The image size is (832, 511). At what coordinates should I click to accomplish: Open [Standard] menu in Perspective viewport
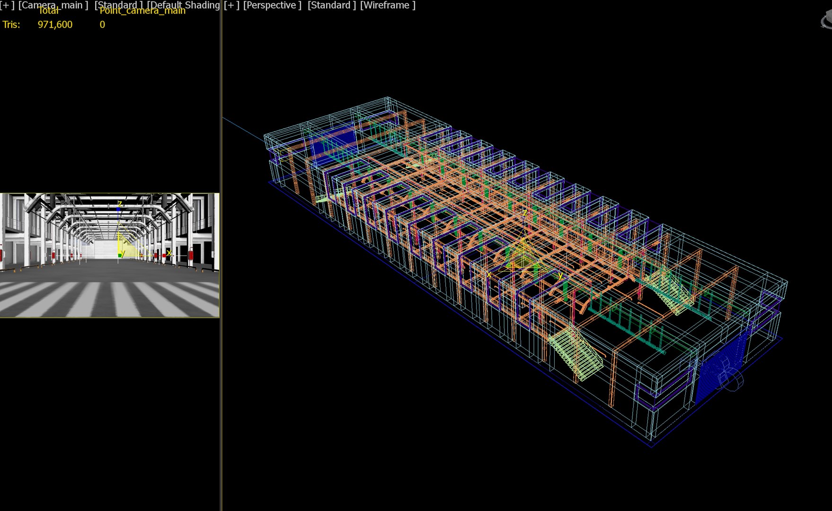tap(331, 5)
